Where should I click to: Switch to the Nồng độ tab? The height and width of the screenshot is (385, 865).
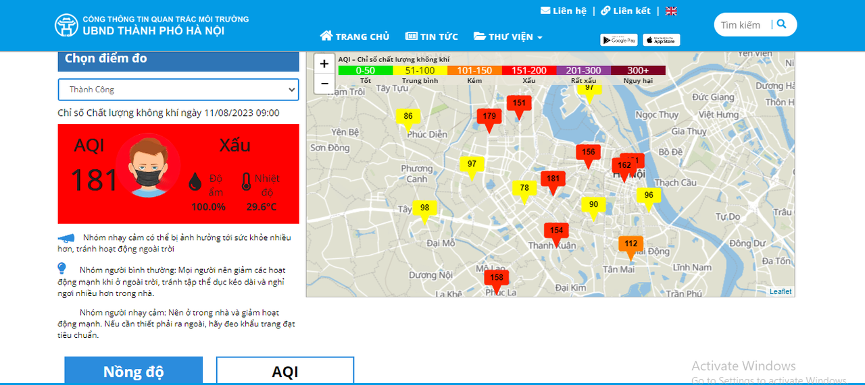tap(133, 371)
